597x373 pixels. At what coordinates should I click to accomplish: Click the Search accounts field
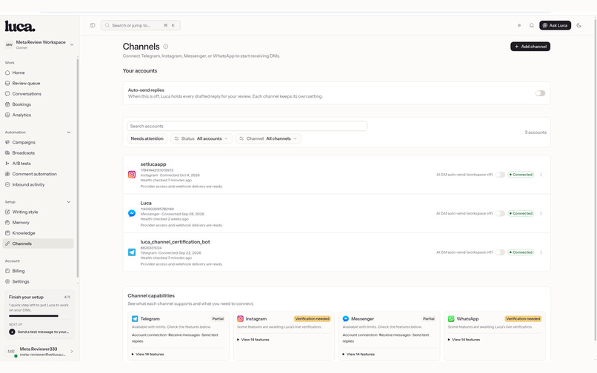tap(247, 126)
